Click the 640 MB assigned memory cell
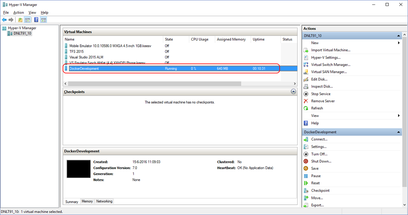 point(222,68)
